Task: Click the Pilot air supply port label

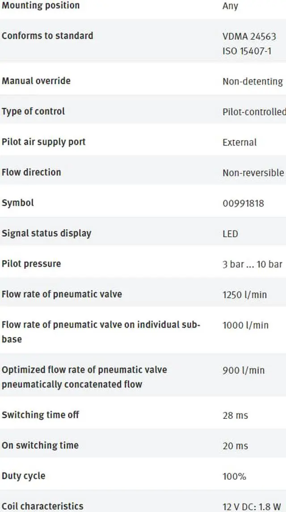Action: [44, 142]
